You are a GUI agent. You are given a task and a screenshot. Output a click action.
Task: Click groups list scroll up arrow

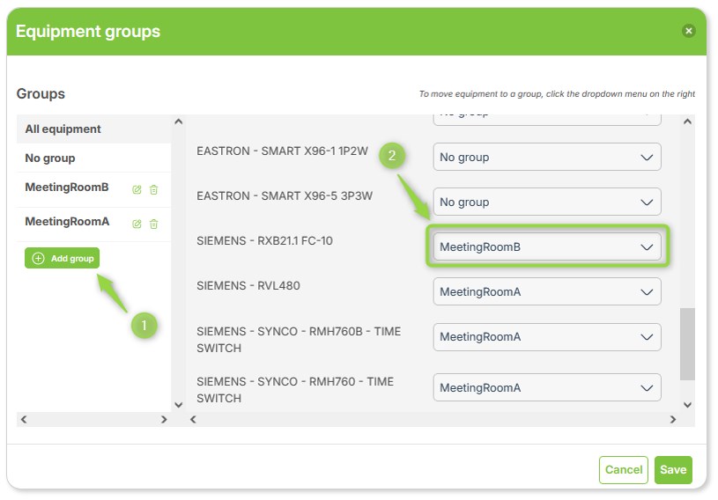point(179,121)
